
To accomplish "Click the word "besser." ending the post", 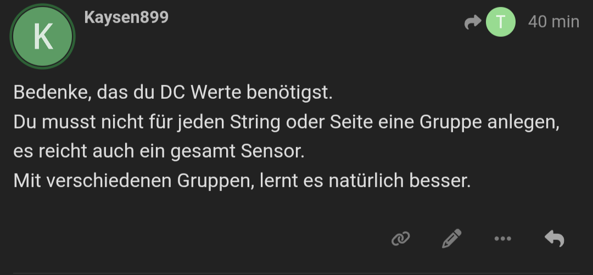I will (x=440, y=181).
